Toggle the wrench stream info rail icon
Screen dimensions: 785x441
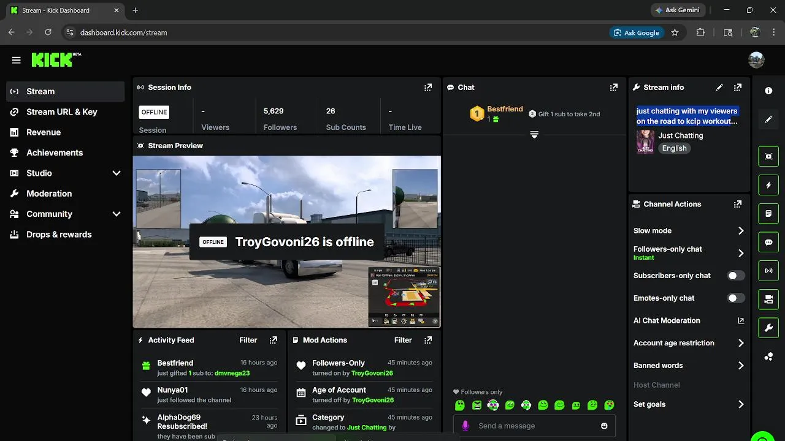768,328
